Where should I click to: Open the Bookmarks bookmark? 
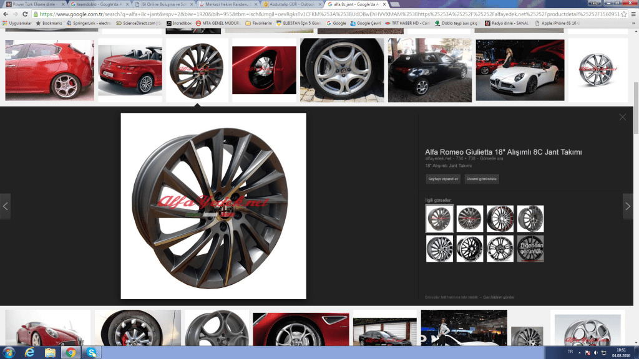(49, 23)
